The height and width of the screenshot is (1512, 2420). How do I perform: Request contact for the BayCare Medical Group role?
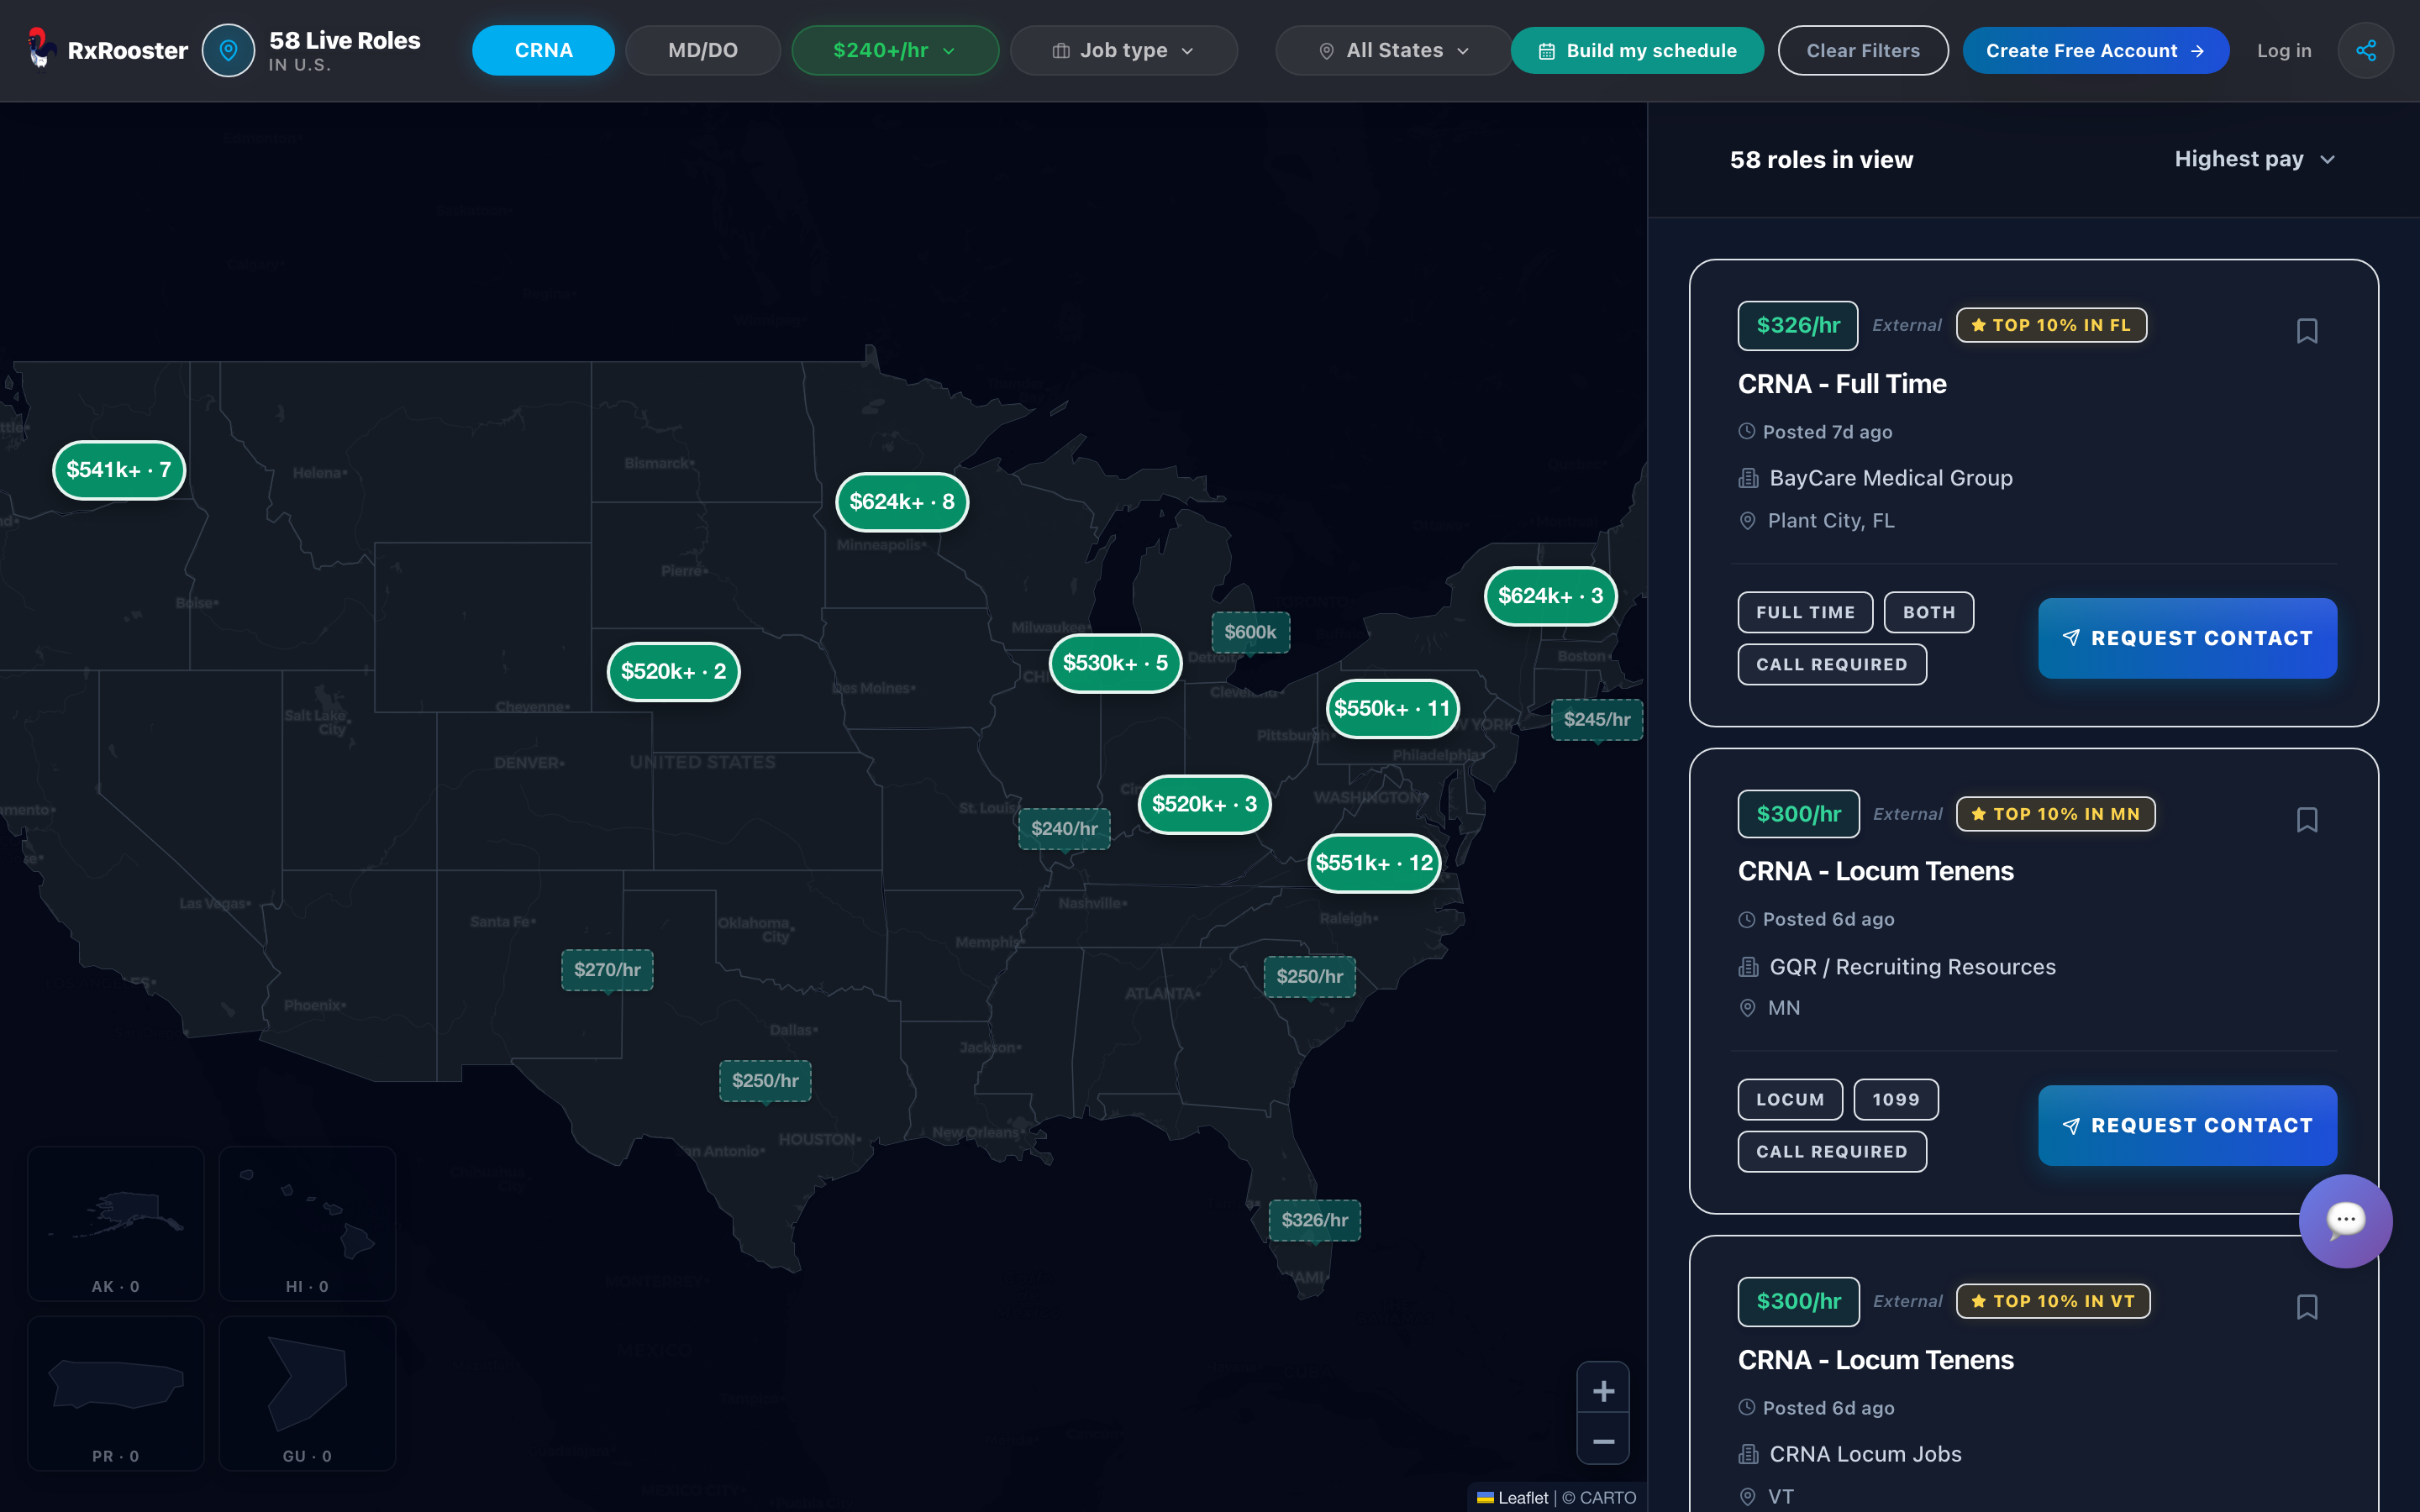[x=2188, y=638]
